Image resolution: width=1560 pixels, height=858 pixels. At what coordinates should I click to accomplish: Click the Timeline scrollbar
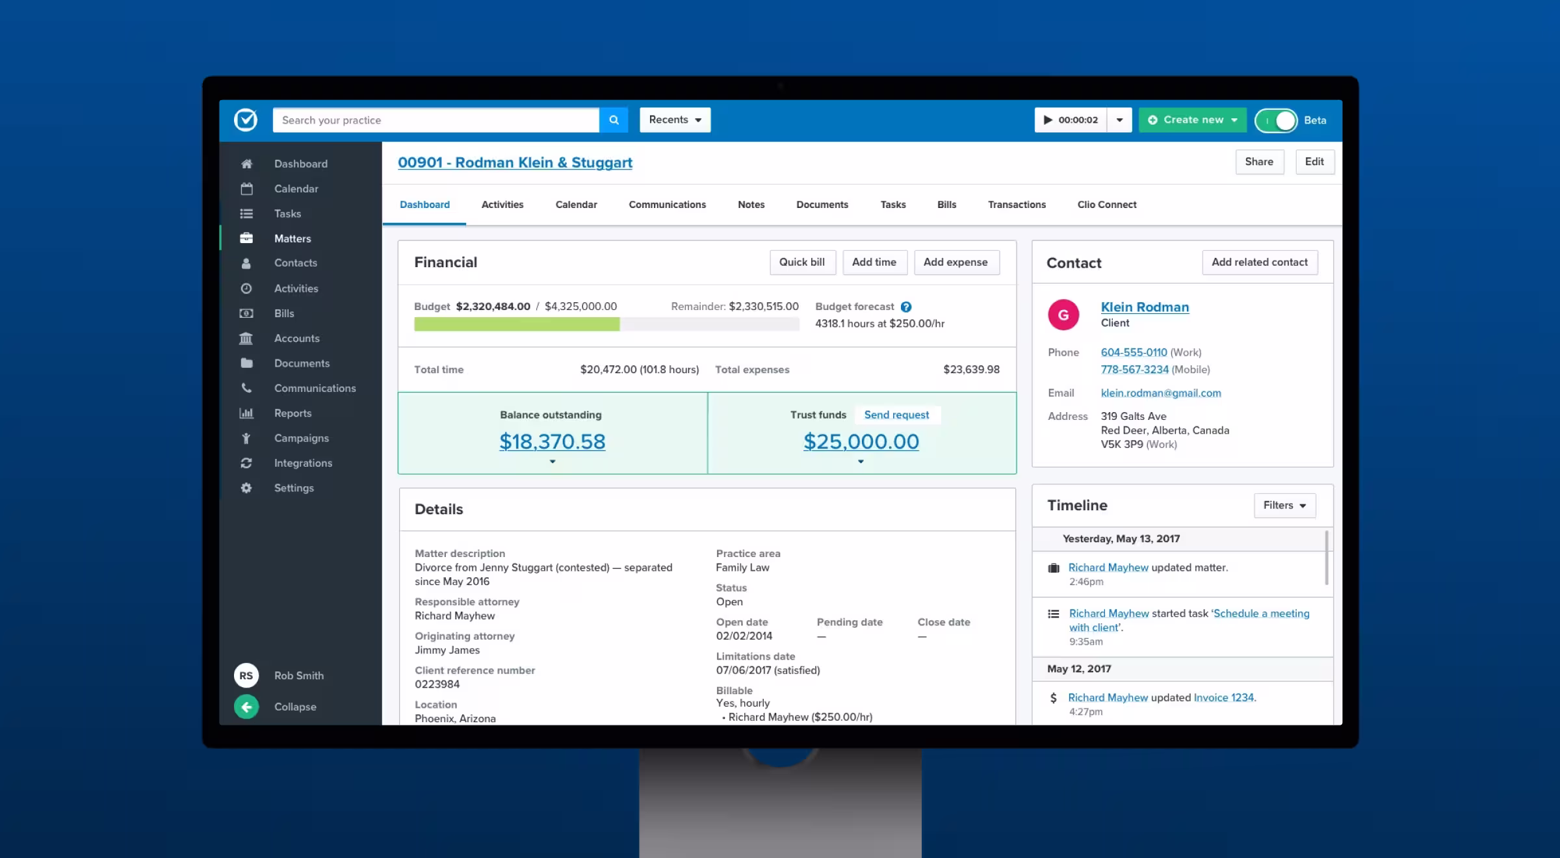[x=1327, y=558]
